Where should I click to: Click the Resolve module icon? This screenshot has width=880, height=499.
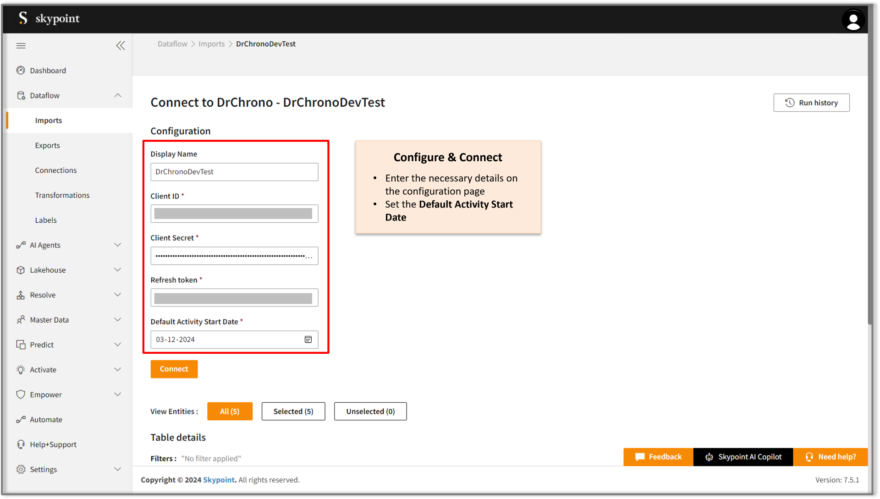(x=20, y=295)
